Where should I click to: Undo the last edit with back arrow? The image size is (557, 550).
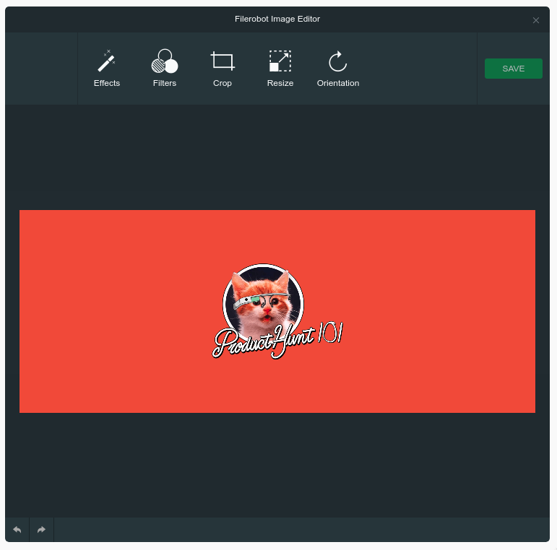click(17, 529)
